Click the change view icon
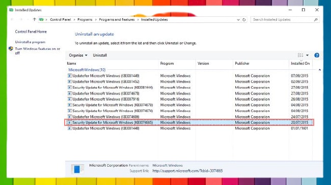Screen dimensions: 331x185 (x=300, y=55)
